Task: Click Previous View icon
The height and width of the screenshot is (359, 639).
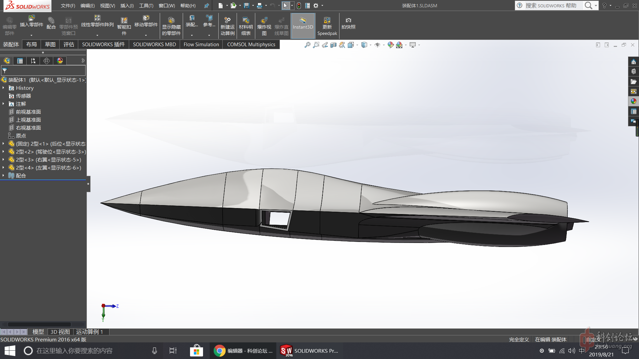Action: (x=325, y=45)
